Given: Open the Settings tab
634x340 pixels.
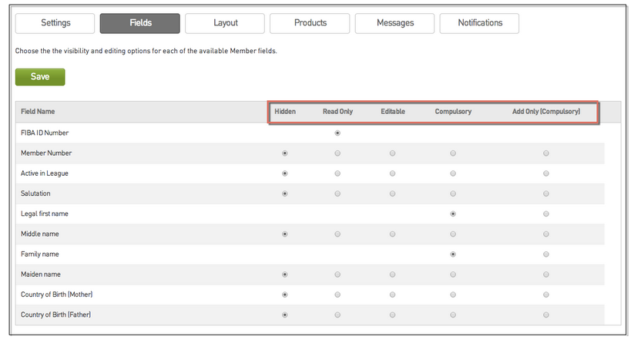Looking at the screenshot, I should [x=55, y=23].
